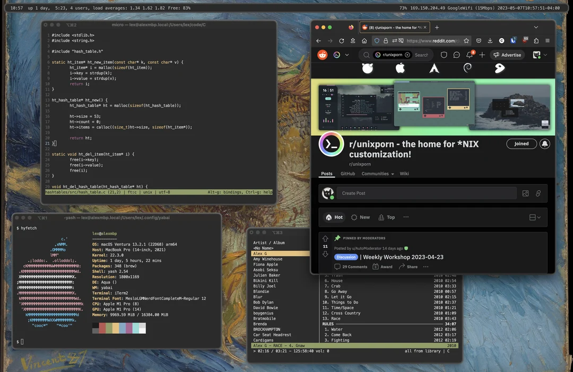The image size is (573, 372).
Task: Toggle subreddit notifications with the bell button
Action: click(545, 143)
